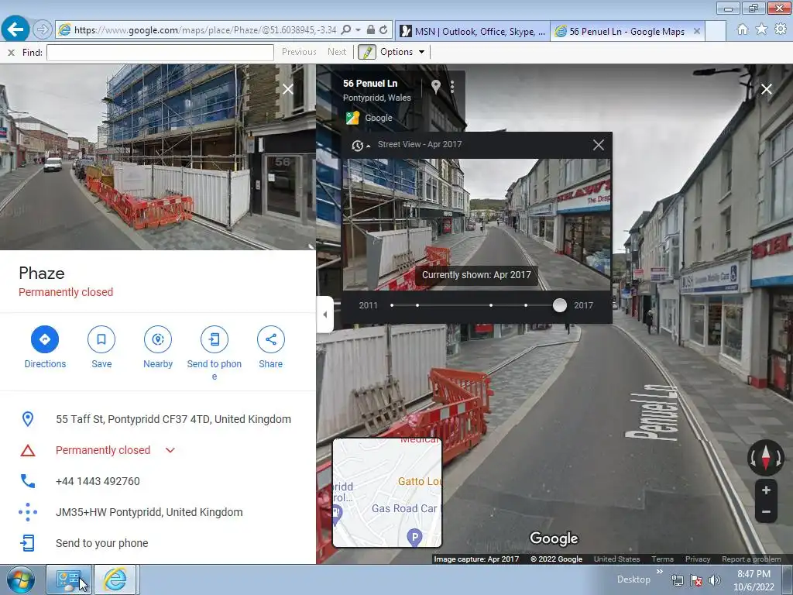793x595 pixels.
Task: Click the Street View compass control
Action: 766,457
